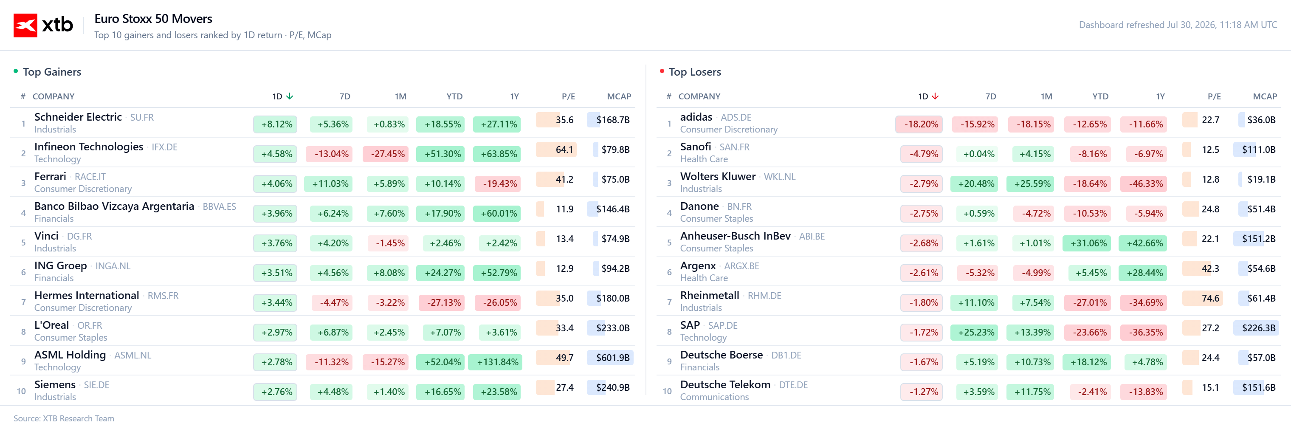Click ticker RACE.IT
Image resolution: width=1291 pixels, height=429 pixels.
point(90,177)
